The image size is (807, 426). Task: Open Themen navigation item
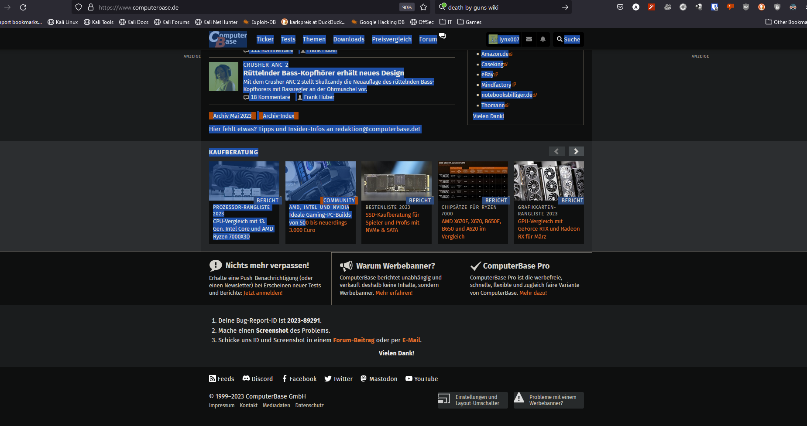(314, 39)
